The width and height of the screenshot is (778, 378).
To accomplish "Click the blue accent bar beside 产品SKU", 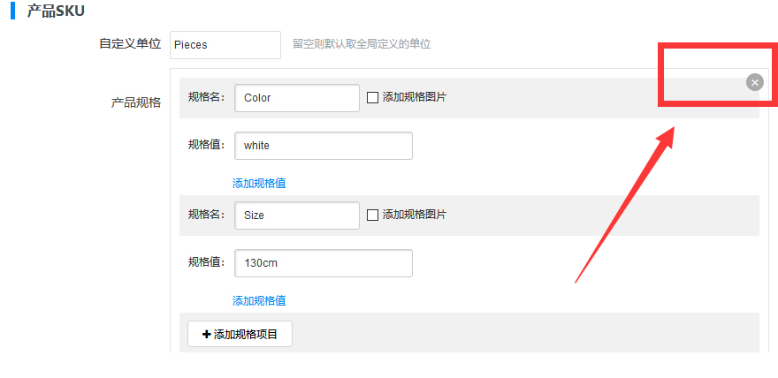I will tap(13, 12).
